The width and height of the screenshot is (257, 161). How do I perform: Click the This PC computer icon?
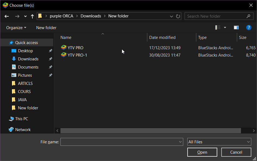click(11, 119)
